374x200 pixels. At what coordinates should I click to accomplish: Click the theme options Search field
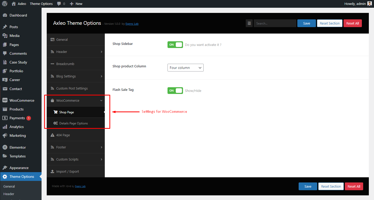coord(275,23)
